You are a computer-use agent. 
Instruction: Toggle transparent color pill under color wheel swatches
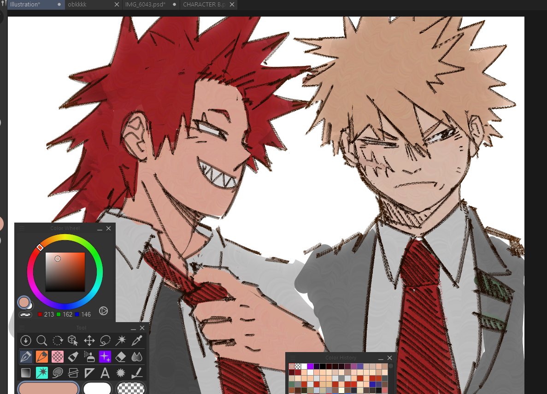[25, 314]
